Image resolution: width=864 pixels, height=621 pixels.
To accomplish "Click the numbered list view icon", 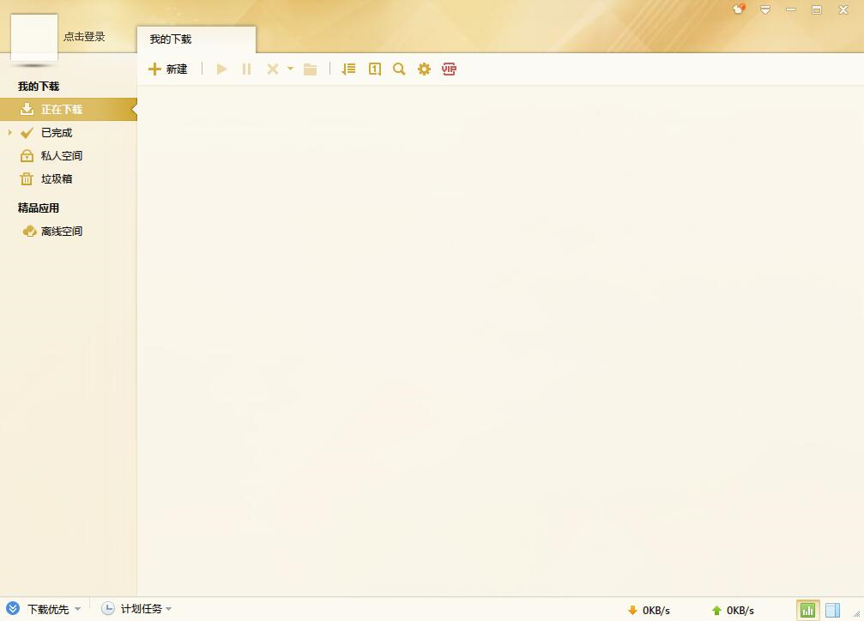I will tap(375, 69).
